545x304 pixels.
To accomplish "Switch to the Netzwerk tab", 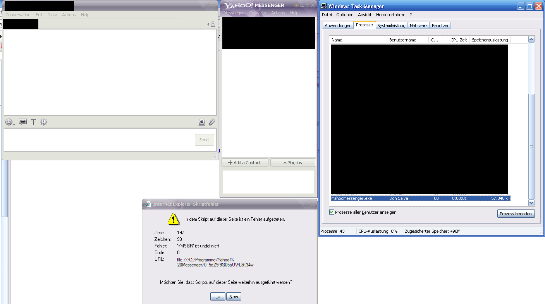I will (418, 26).
